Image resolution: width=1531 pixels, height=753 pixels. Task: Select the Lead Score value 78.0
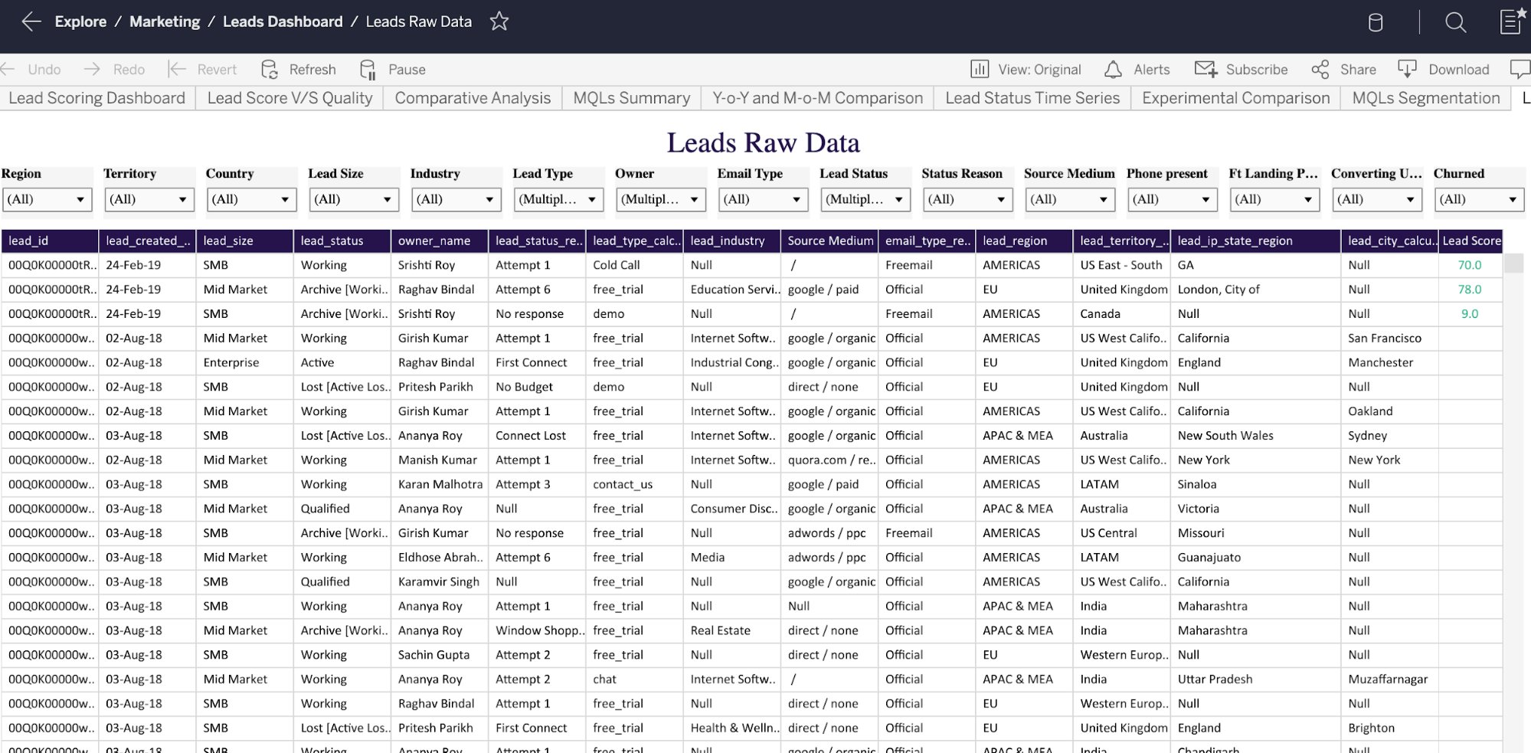tap(1469, 290)
